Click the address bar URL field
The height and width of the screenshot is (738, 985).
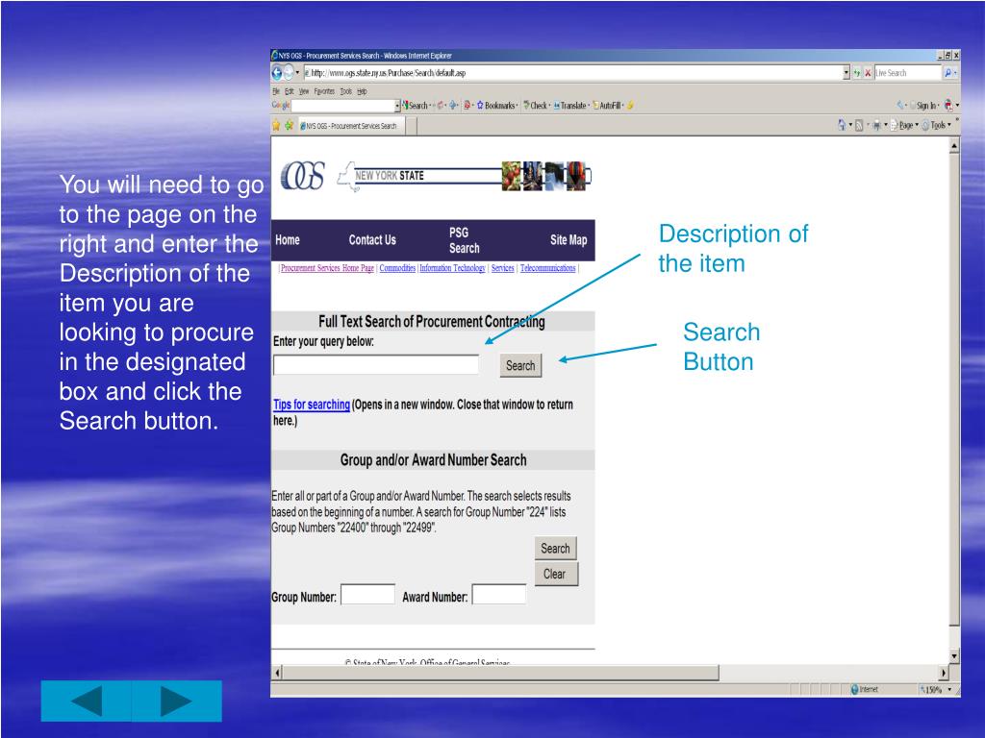click(x=572, y=73)
